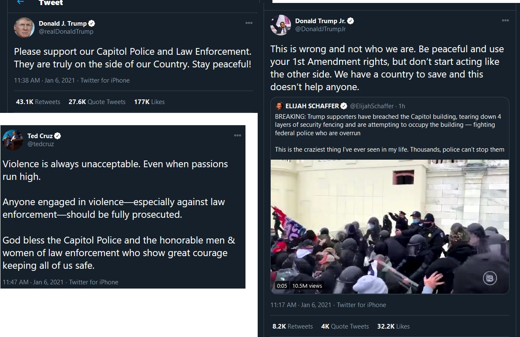Image resolution: width=520 pixels, height=337 pixels.
Task: Click Elijah Schaffer's small avatar in quoted tweet
Action: [279, 106]
